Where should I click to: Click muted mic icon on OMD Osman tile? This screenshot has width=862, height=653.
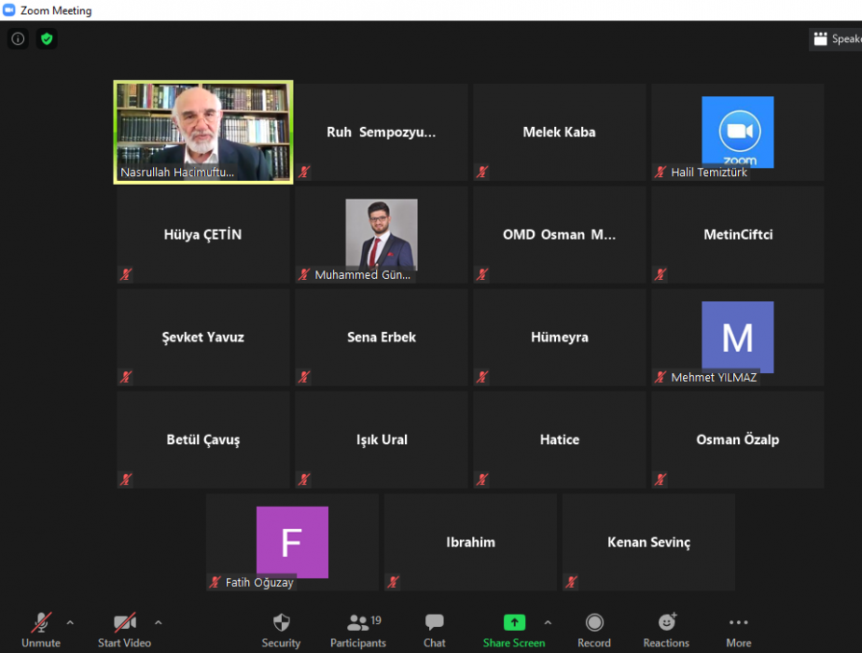[x=482, y=274]
